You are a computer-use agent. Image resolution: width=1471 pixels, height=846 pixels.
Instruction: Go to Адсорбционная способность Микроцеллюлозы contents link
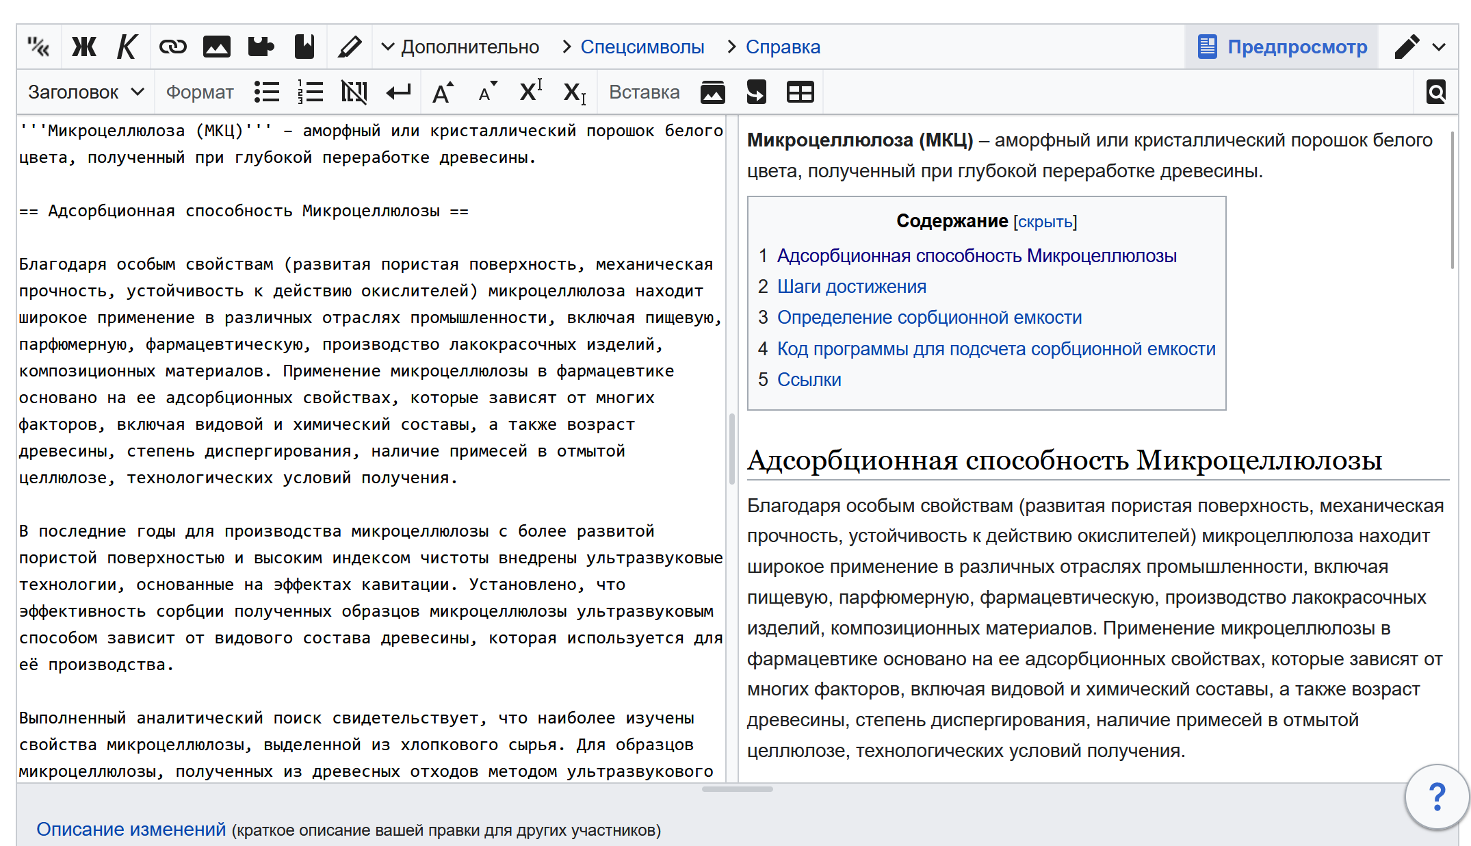[x=976, y=256]
